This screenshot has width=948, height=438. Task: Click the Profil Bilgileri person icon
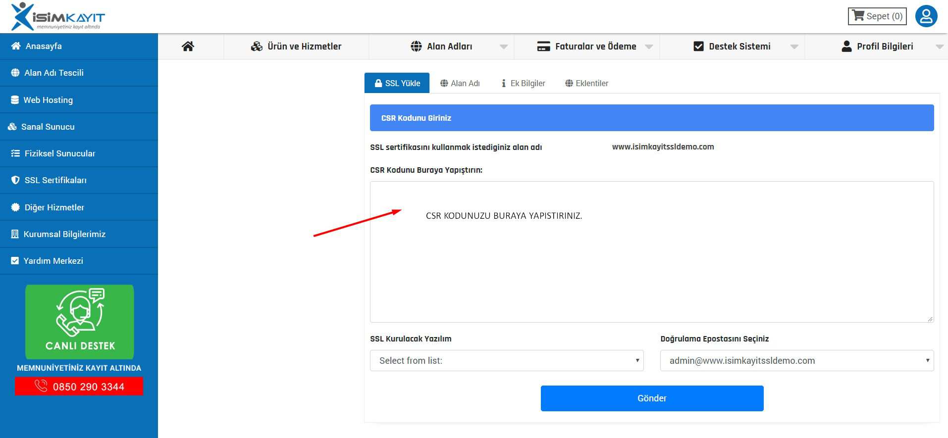[847, 47]
